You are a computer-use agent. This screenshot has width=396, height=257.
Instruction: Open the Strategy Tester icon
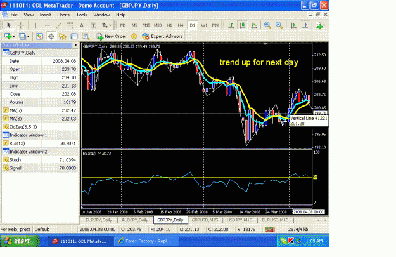[86, 36]
